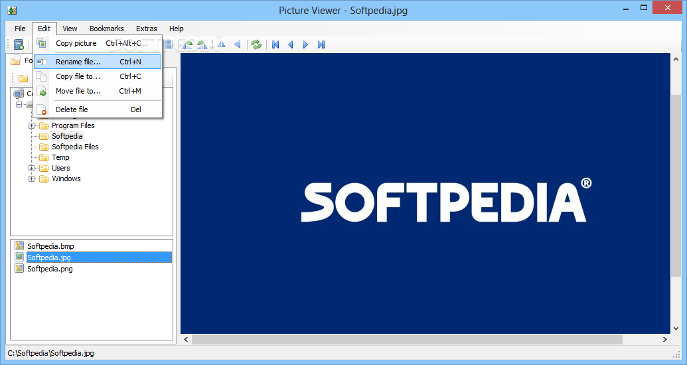Choose Rename file… menu entry
Screen dimensions: 687x365
click(x=98, y=62)
